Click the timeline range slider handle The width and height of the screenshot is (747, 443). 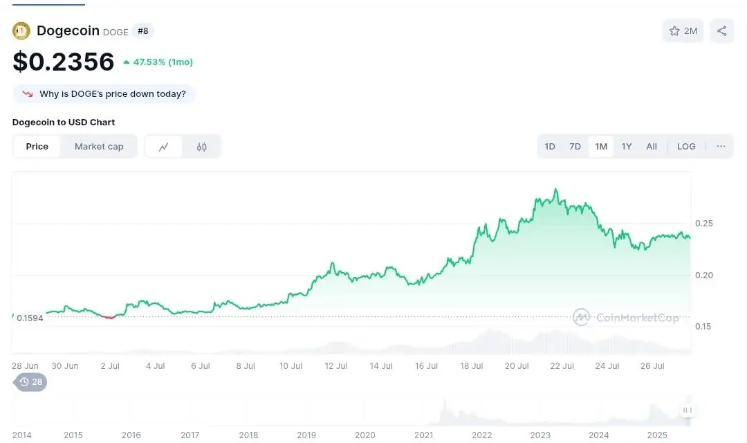688,410
